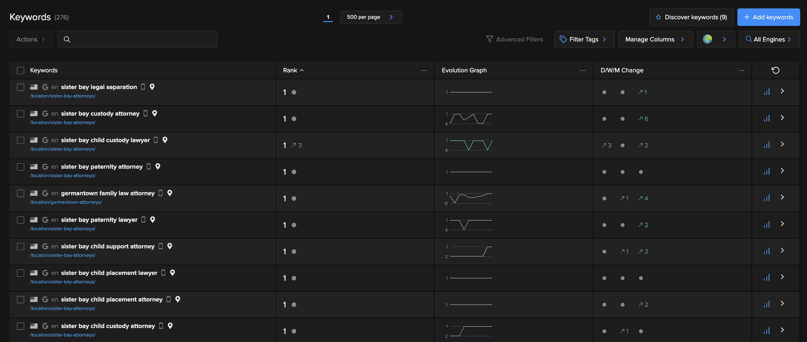Open sister-bay-attorneys link under legal separation
The image size is (807, 342).
click(63, 96)
